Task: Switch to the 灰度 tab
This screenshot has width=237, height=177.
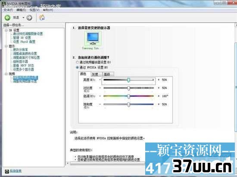Action: coord(97,74)
